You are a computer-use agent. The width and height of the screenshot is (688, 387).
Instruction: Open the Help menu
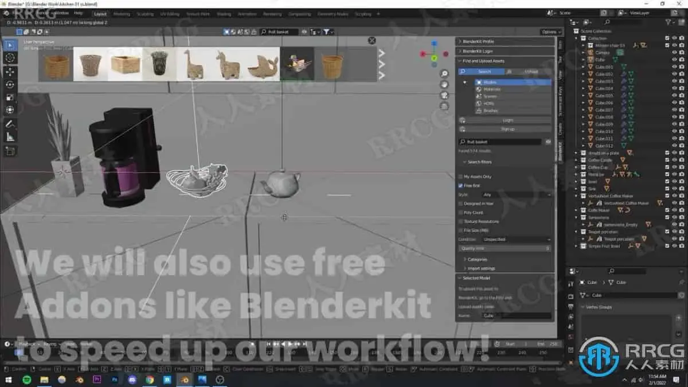click(77, 14)
